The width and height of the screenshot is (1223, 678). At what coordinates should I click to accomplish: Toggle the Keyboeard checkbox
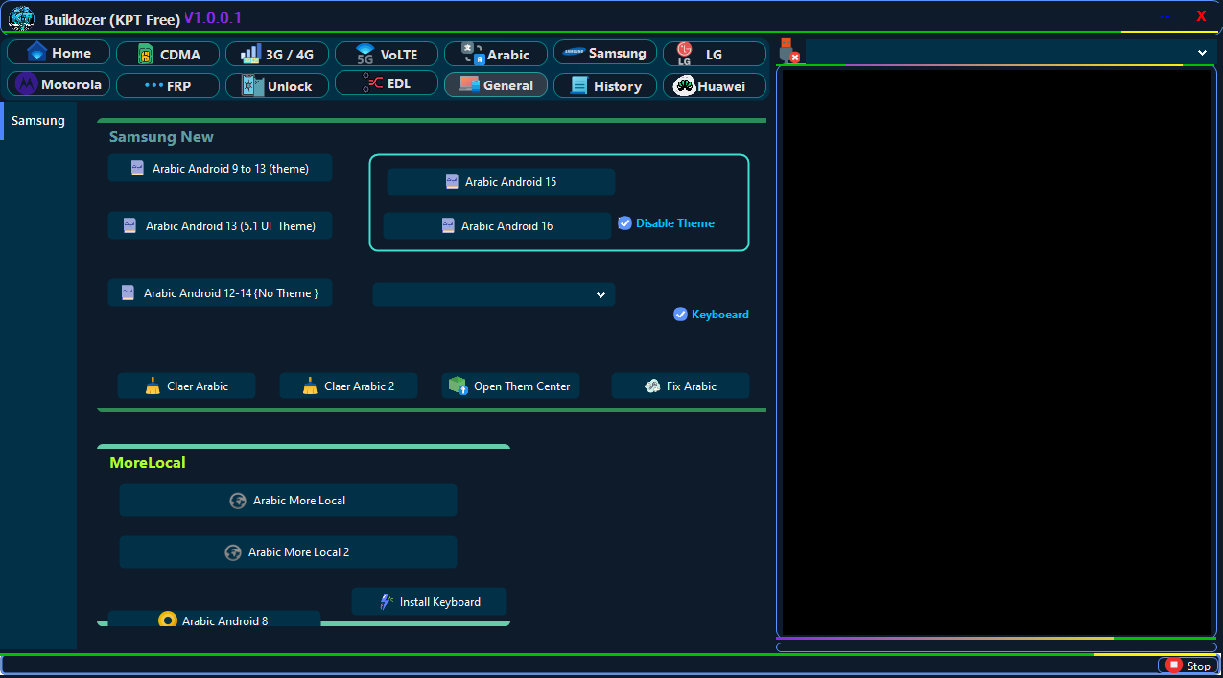680,315
